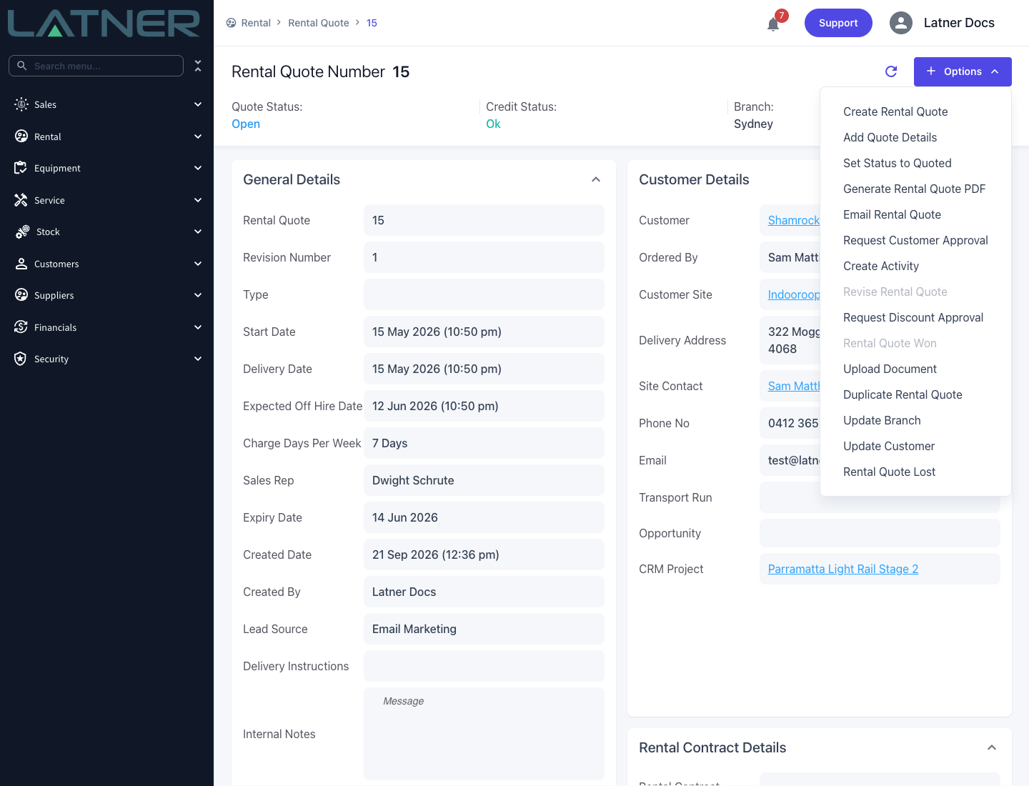Collapse the sidebar menu toggle icon

[198, 66]
